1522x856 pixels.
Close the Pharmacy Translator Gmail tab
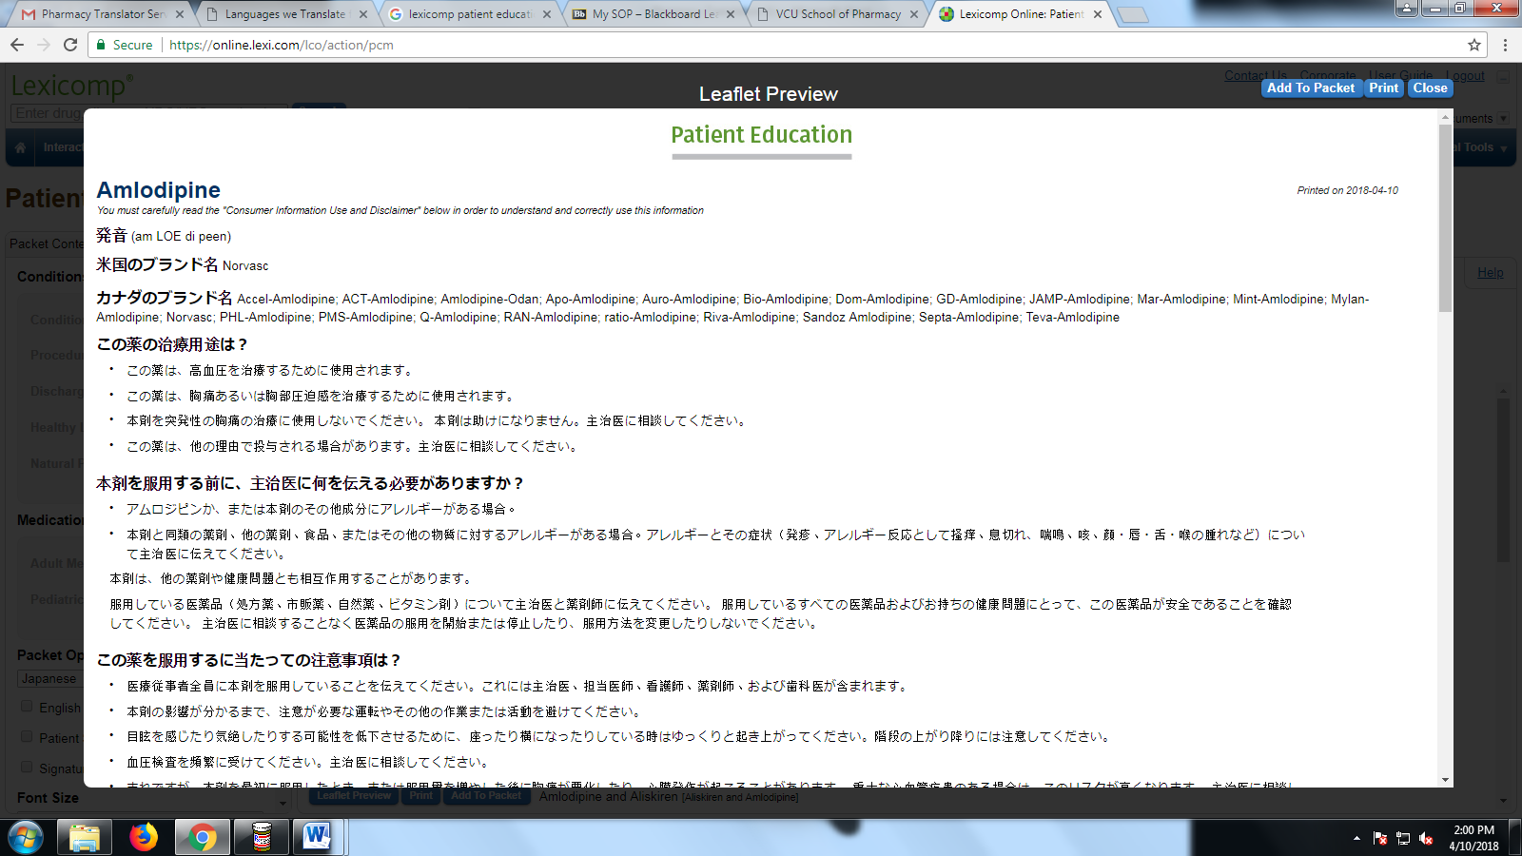tap(180, 14)
